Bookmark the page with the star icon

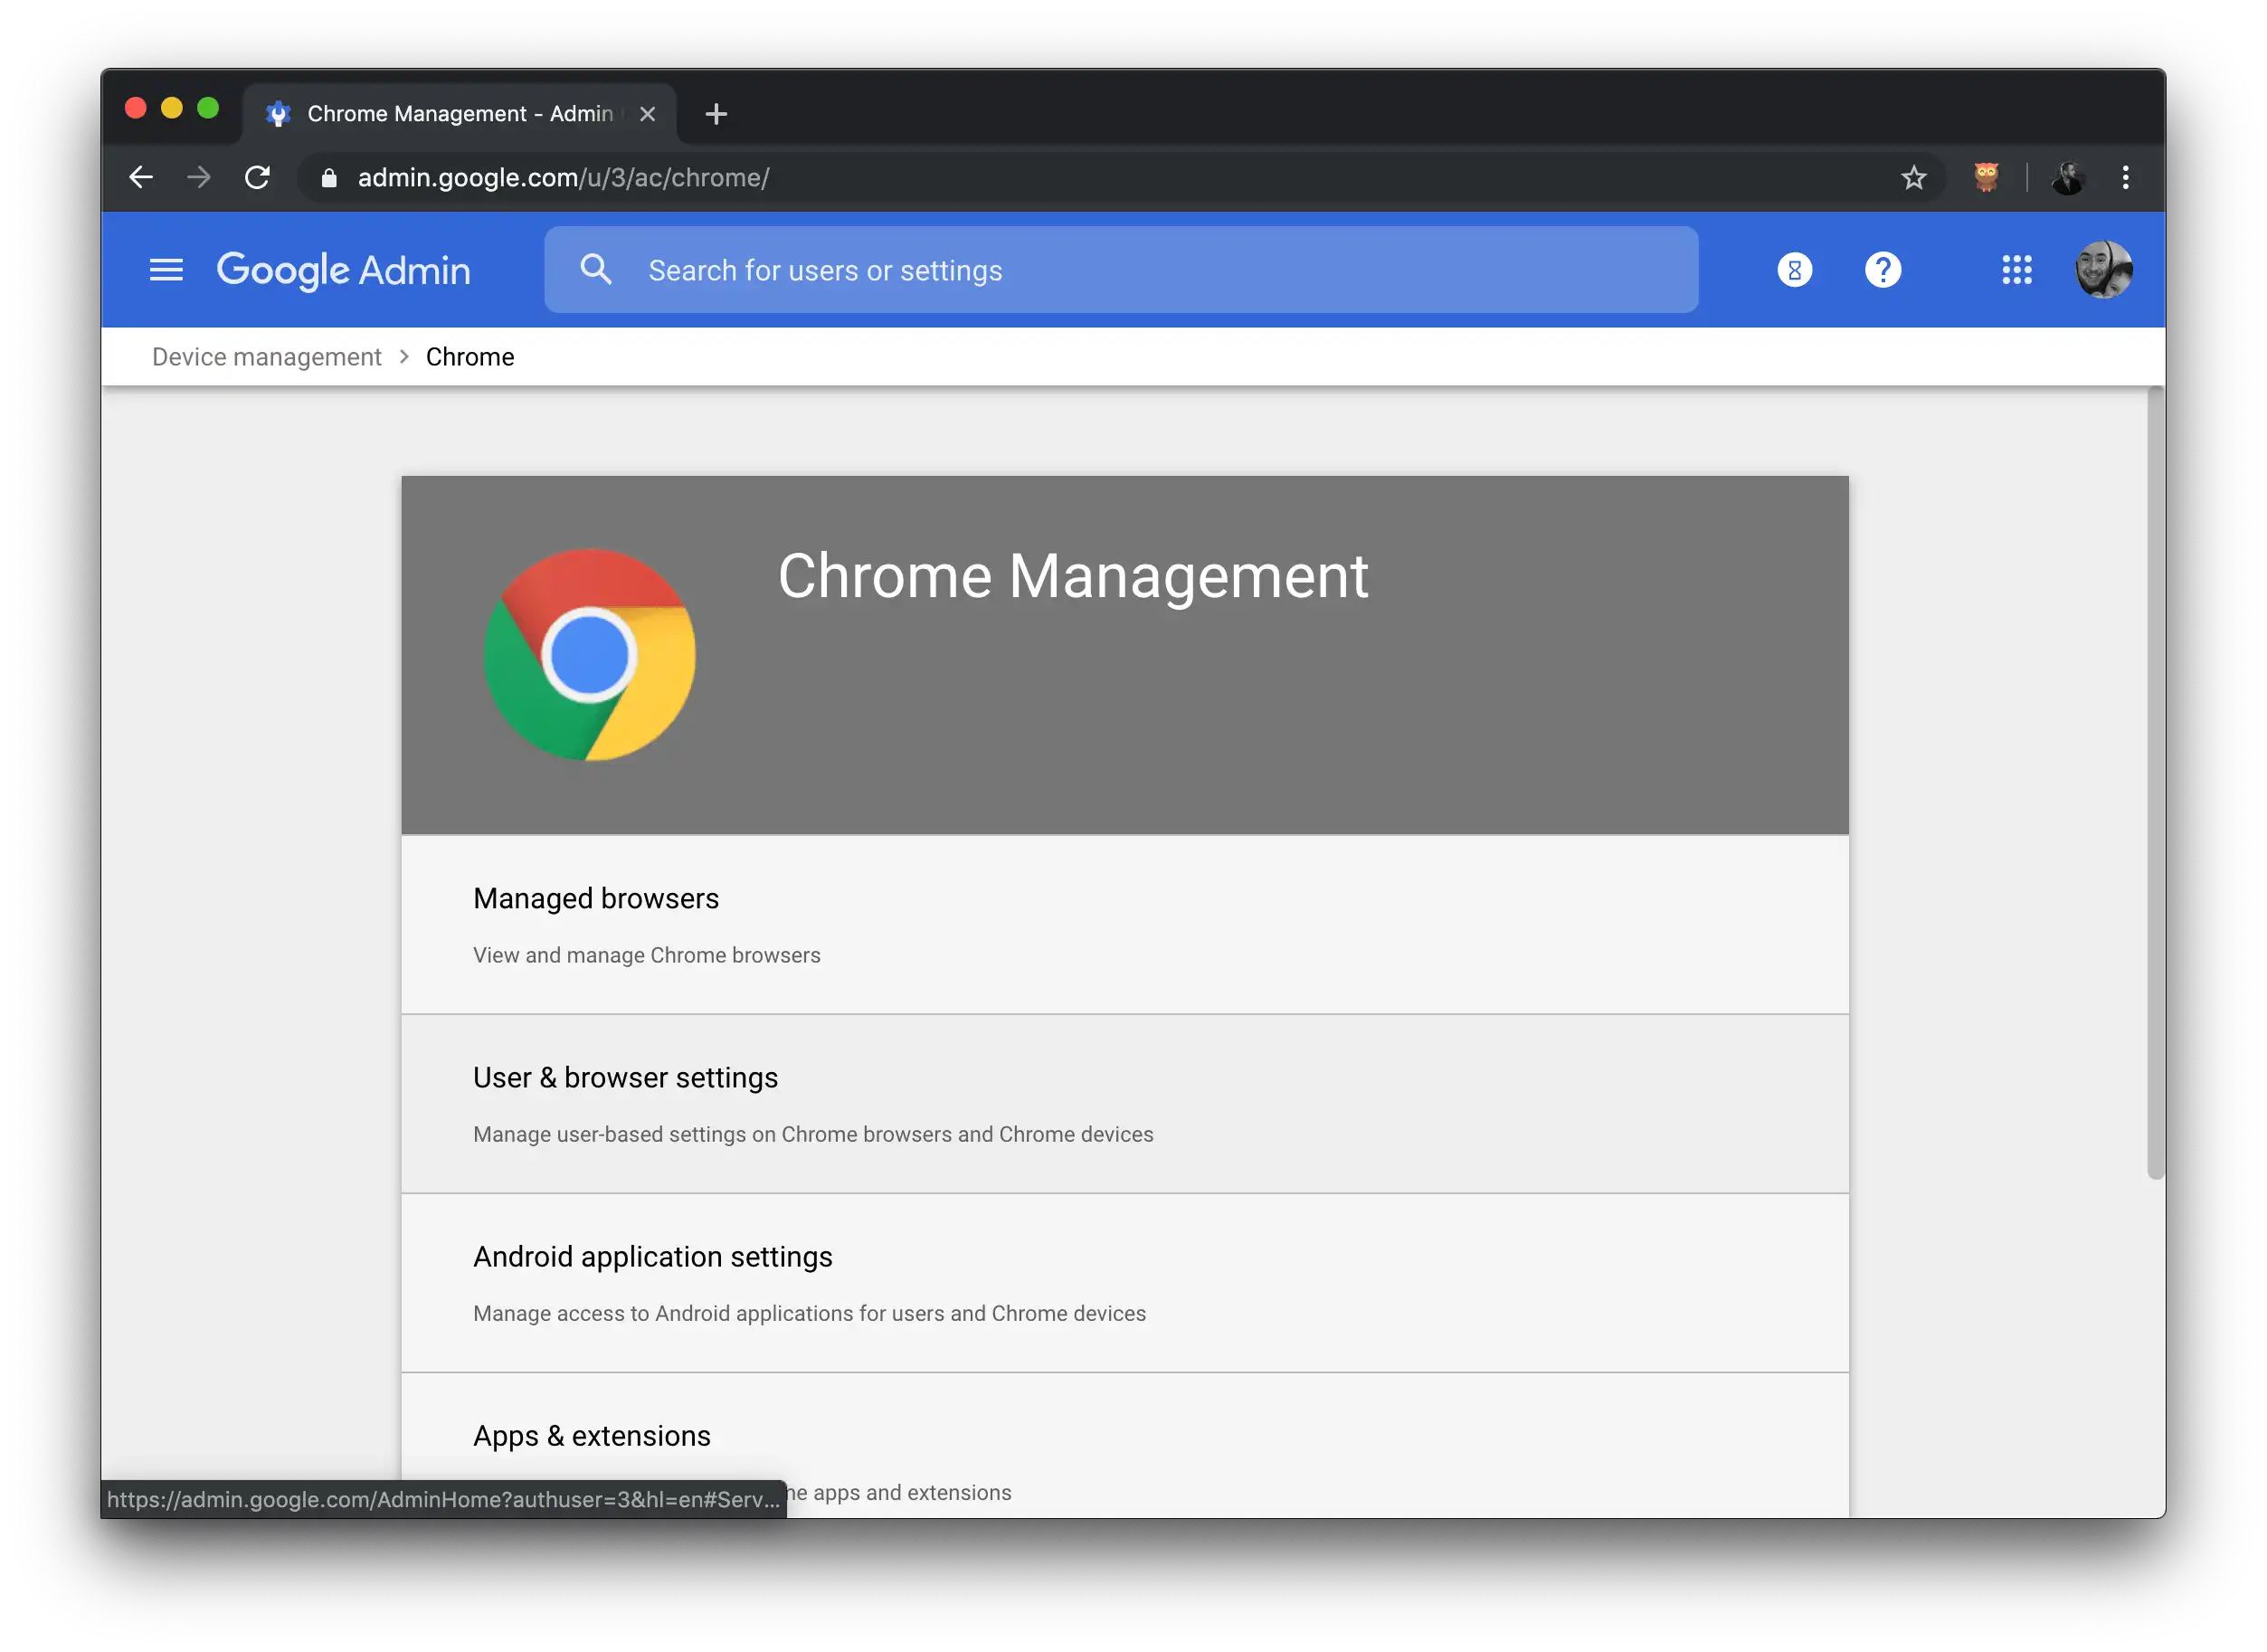coord(1913,177)
